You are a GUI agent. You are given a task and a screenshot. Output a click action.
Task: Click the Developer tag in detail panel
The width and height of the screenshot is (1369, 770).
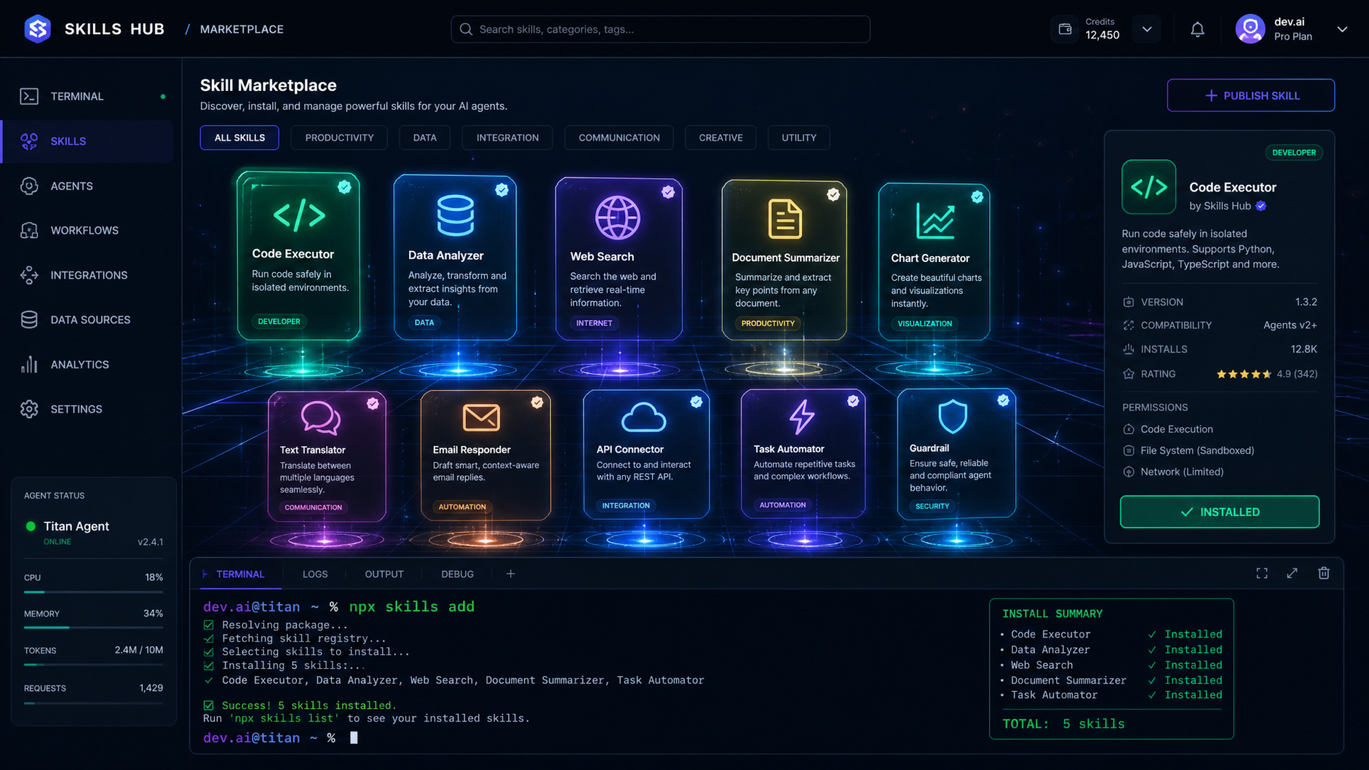tap(1293, 152)
